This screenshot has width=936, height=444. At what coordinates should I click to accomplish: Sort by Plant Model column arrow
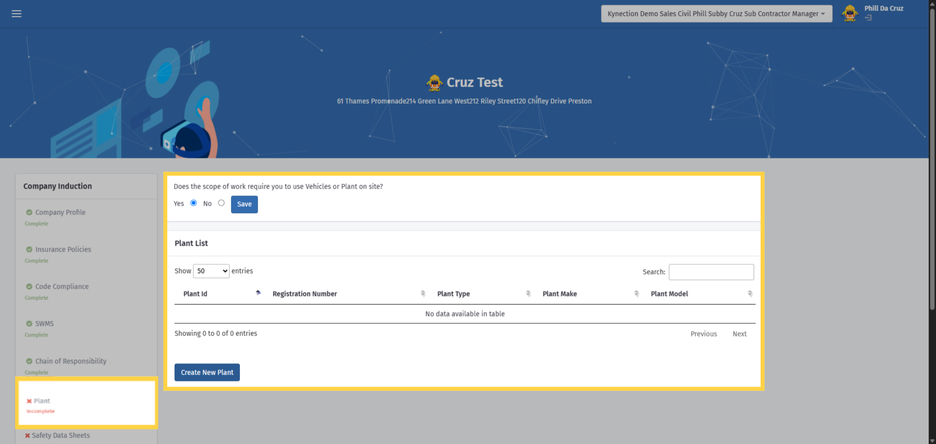click(750, 293)
